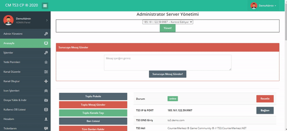Open Kanal Düzenle menu item

pos(25,72)
